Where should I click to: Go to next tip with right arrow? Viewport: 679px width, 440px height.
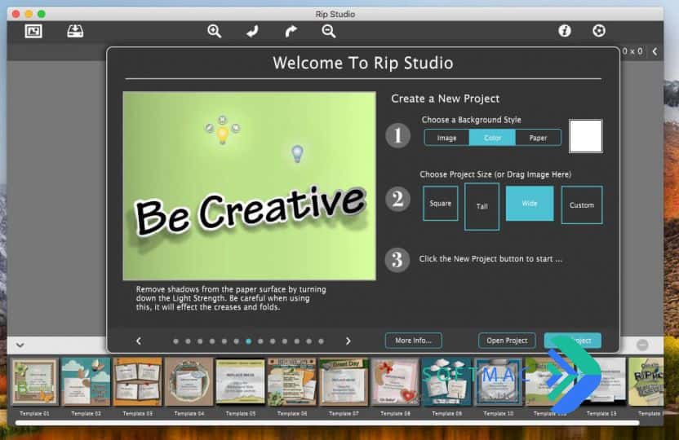[x=348, y=341]
